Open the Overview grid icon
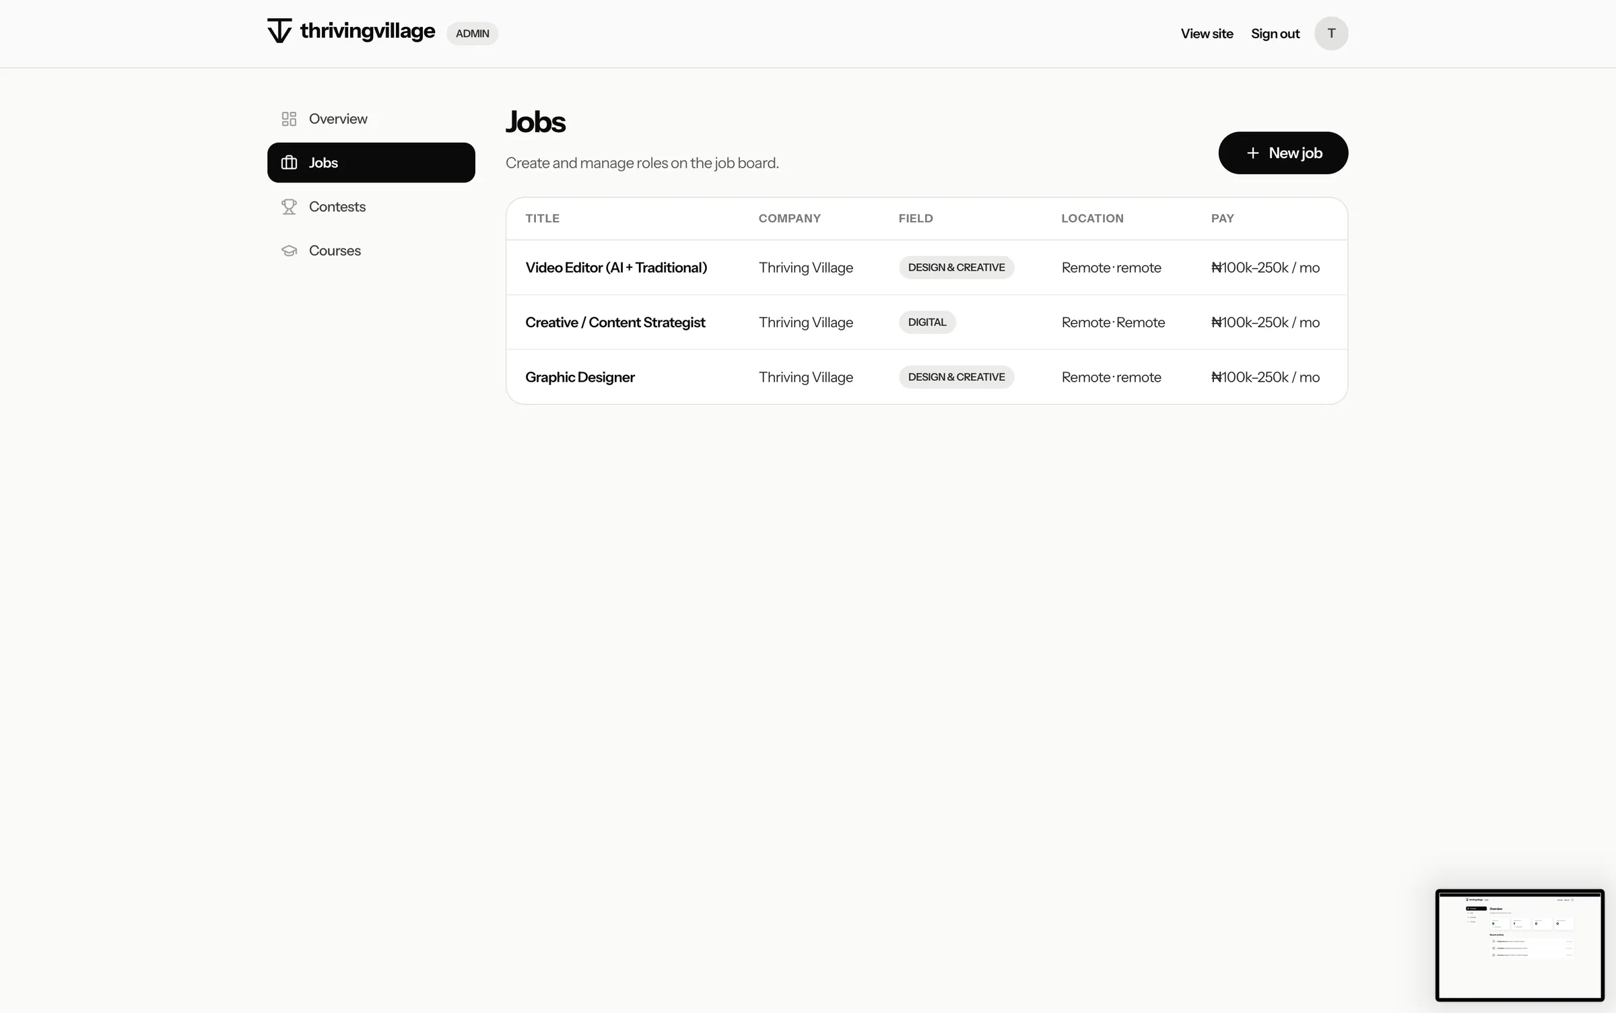Image resolution: width=1616 pixels, height=1013 pixels. click(x=289, y=119)
